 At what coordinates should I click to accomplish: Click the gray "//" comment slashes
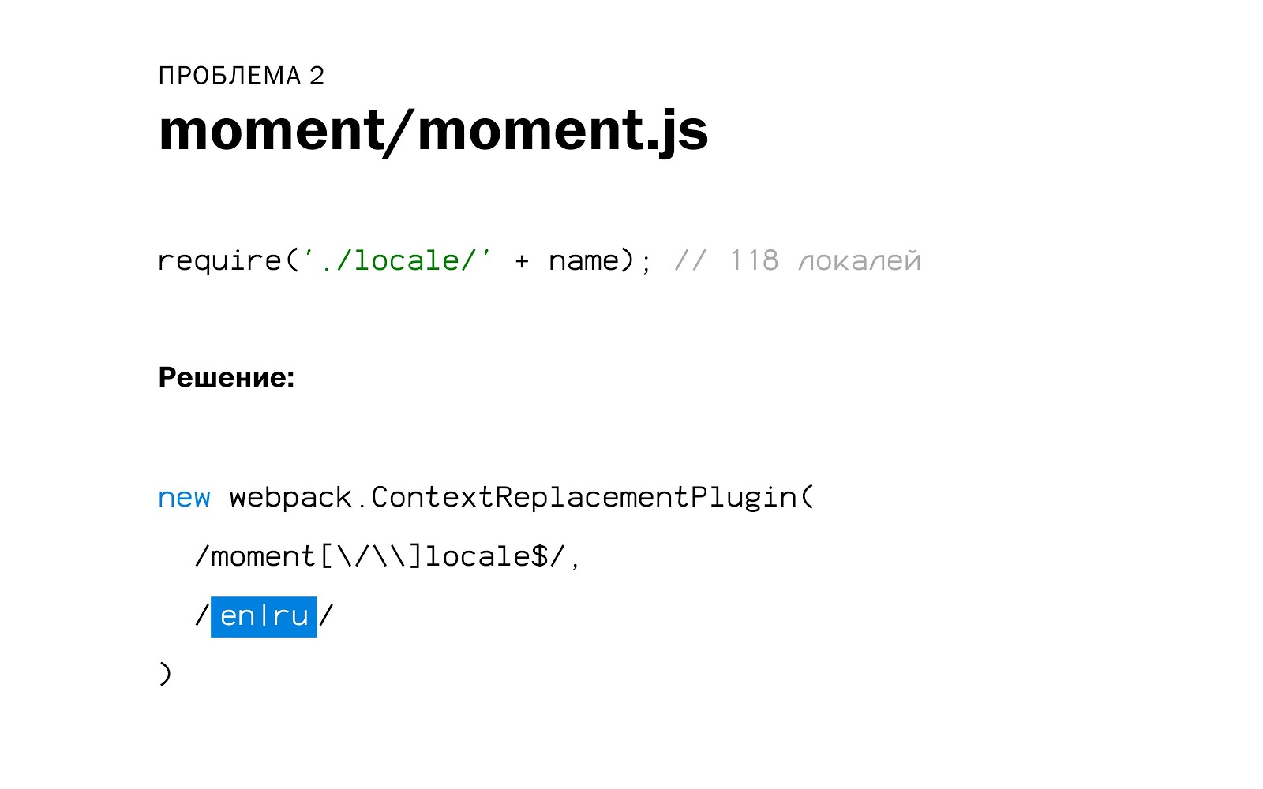click(691, 260)
